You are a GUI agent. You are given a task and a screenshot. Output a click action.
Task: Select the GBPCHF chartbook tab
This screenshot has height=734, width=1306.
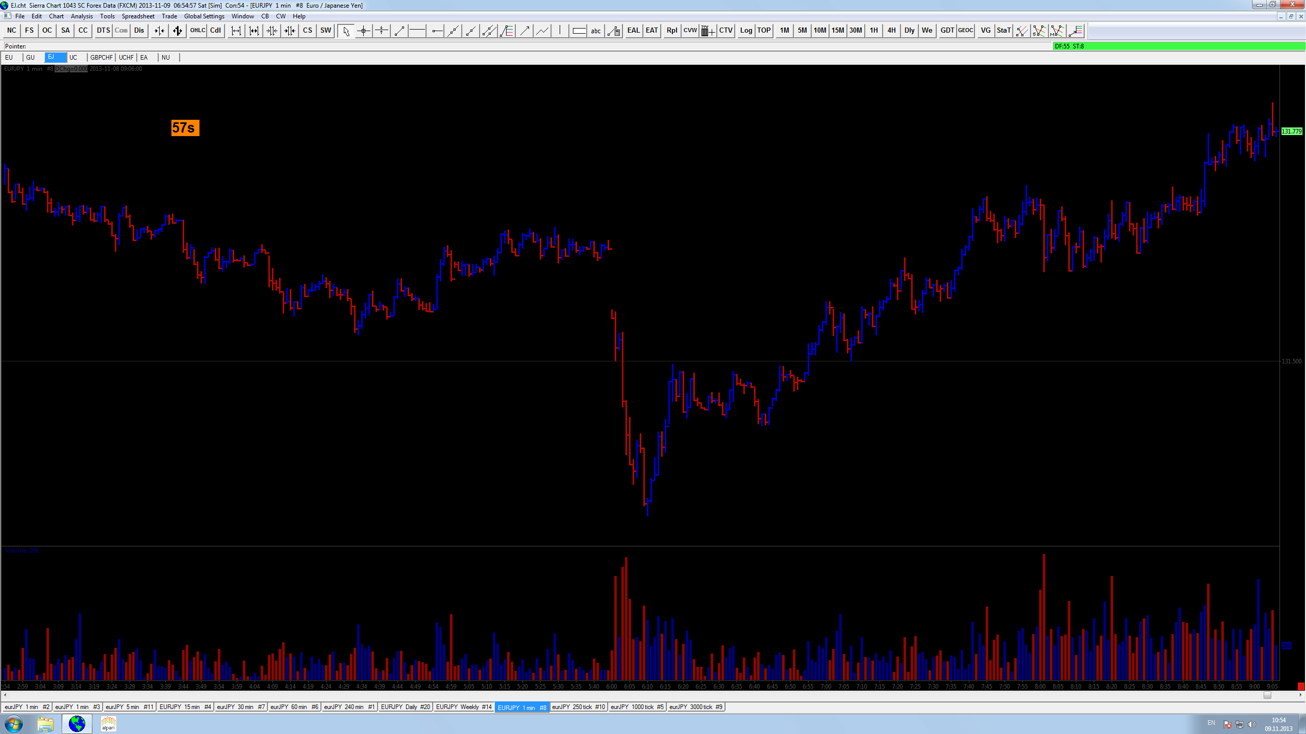point(101,58)
